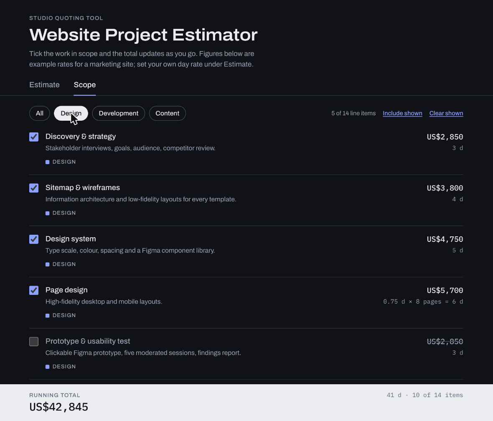Click the 4 d duration for Sitemap & wireframes
Screen dimensions: 493x421
457,199
